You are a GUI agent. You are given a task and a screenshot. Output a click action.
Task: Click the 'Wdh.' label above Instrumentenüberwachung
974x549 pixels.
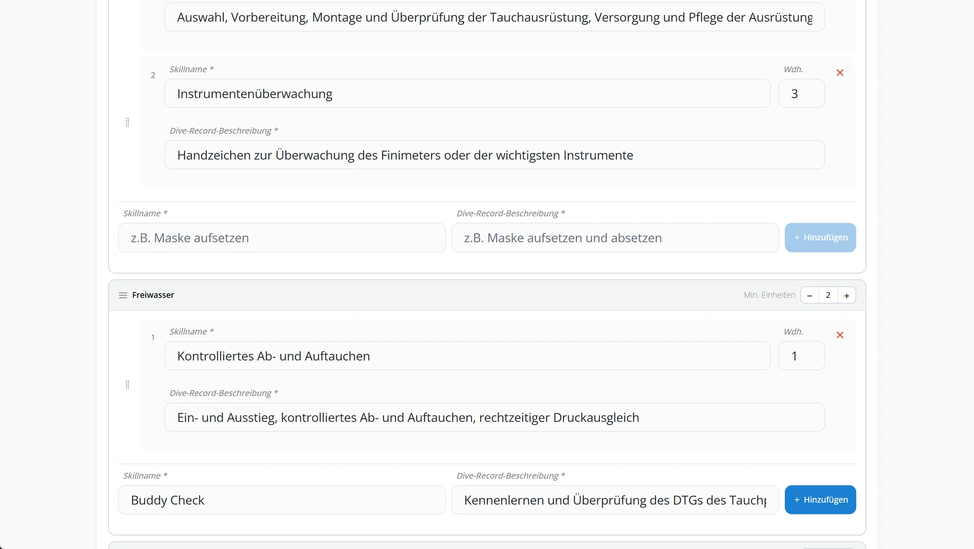(793, 69)
